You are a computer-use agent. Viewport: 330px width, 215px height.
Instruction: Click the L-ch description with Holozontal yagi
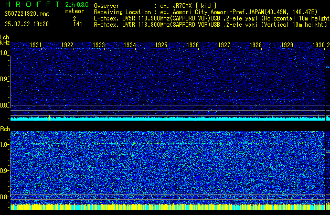tap(212, 18)
